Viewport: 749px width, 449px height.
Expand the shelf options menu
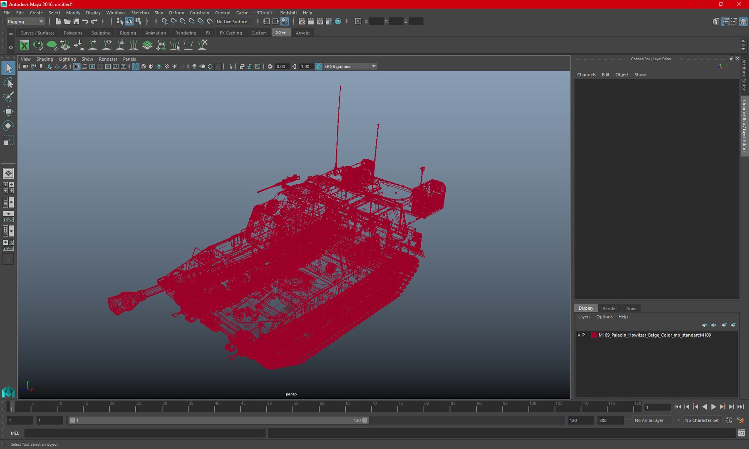click(11, 47)
